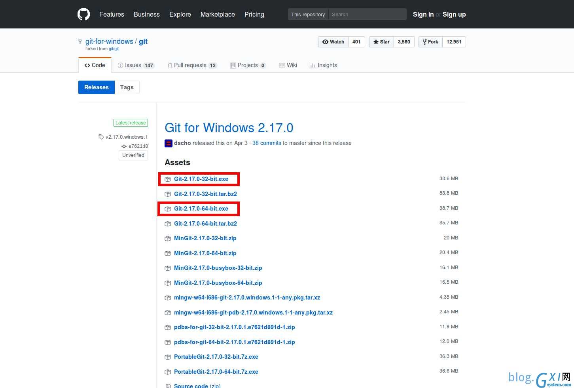This screenshot has width=574, height=388.
Task: Open Explore in top navigation
Action: point(180,14)
